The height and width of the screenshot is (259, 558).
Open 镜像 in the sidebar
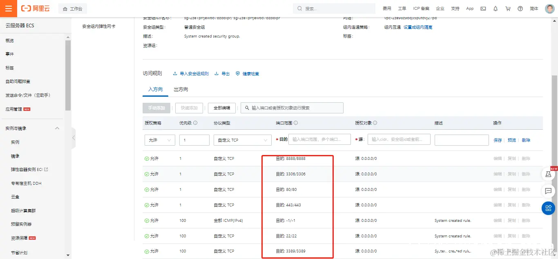click(x=15, y=156)
